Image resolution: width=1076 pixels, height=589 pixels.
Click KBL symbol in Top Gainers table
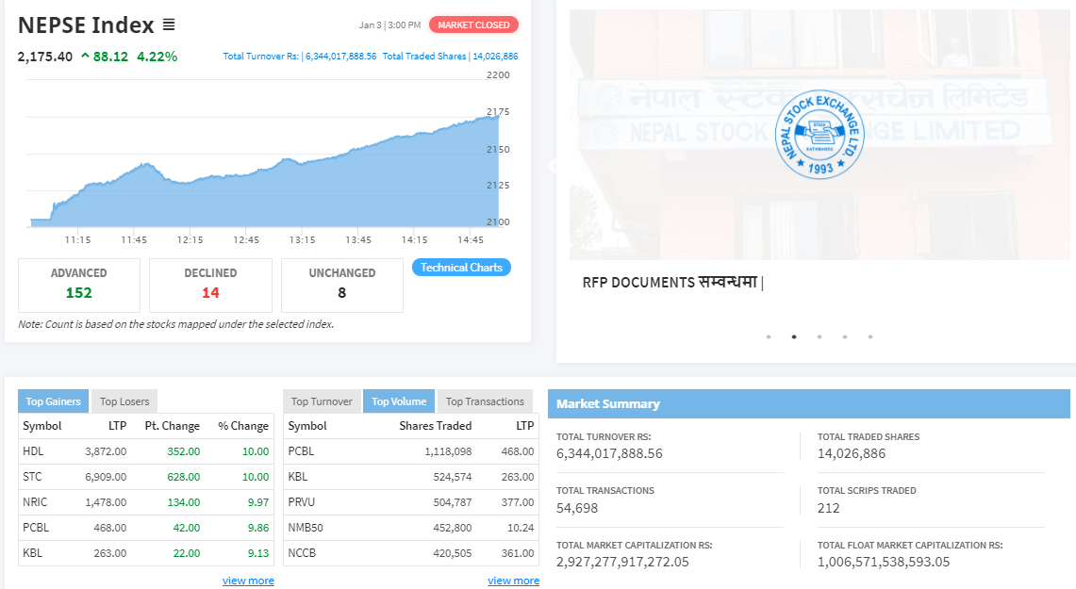pos(32,552)
